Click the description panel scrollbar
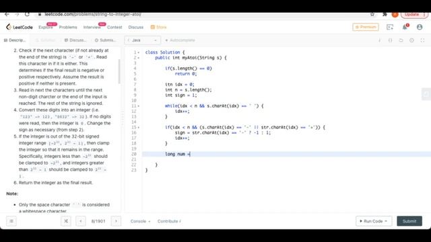 pyautogui.click(x=119, y=71)
